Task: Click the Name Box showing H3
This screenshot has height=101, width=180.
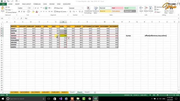Action: (5, 18)
